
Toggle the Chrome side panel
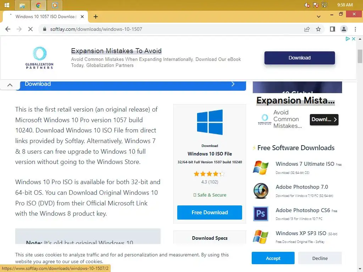tap(333, 29)
